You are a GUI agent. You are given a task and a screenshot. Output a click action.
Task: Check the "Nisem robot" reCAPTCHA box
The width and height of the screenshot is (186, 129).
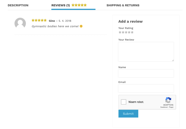[x=124, y=102]
